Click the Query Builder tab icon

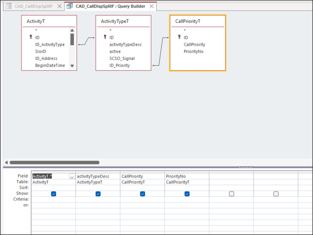tap(70, 6)
